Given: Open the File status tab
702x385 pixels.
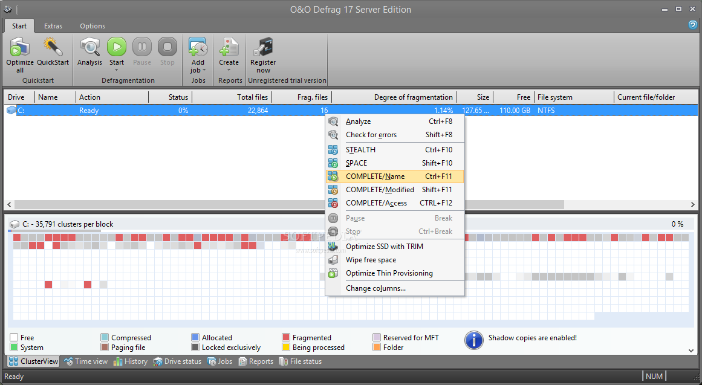Looking at the screenshot, I should tap(301, 361).
